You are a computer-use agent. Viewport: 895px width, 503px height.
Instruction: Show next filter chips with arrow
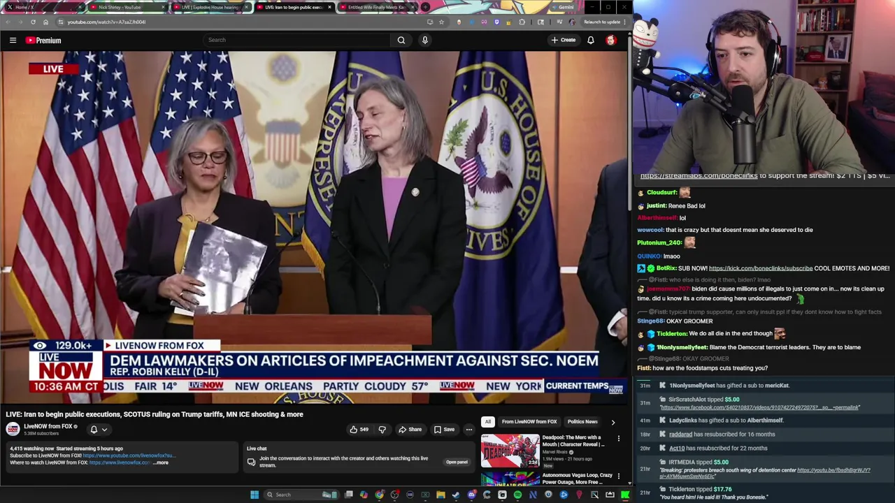613,422
